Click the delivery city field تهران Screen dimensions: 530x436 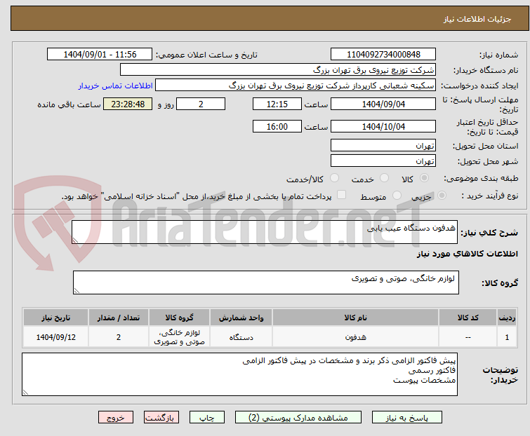pyautogui.click(x=383, y=161)
